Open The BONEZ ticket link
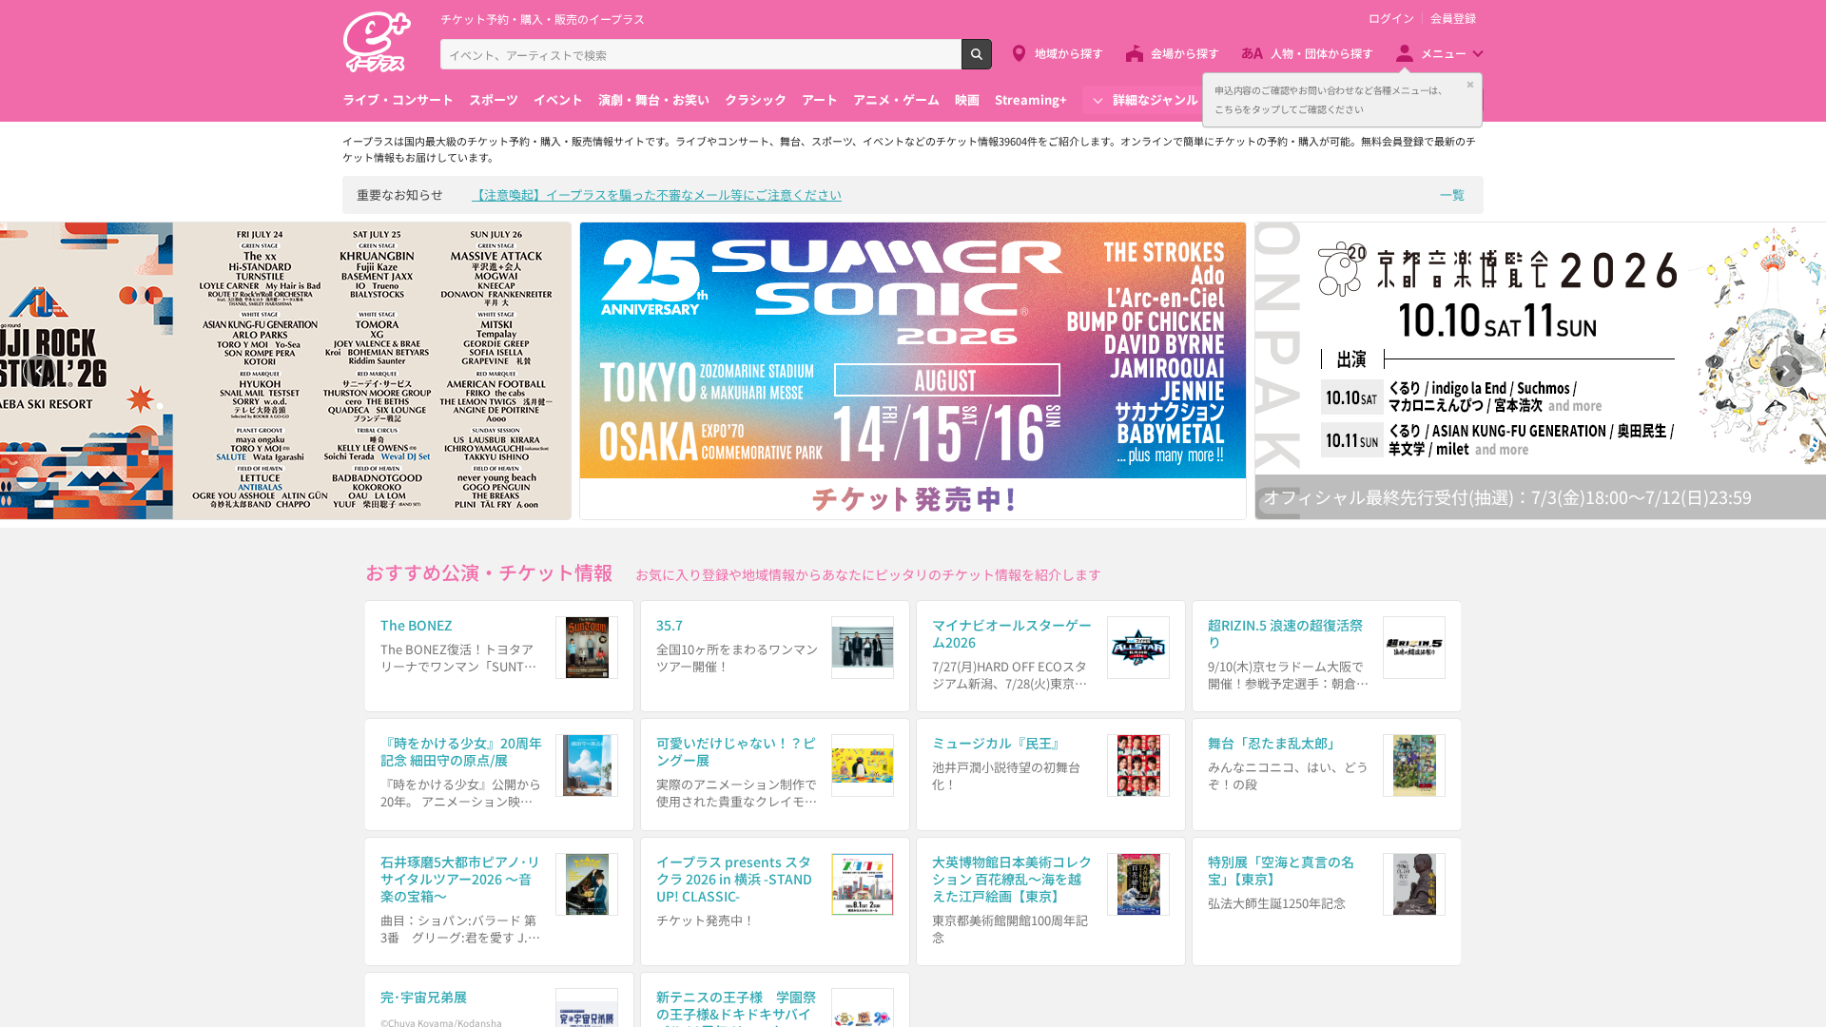This screenshot has height=1027, width=1826. 416,625
